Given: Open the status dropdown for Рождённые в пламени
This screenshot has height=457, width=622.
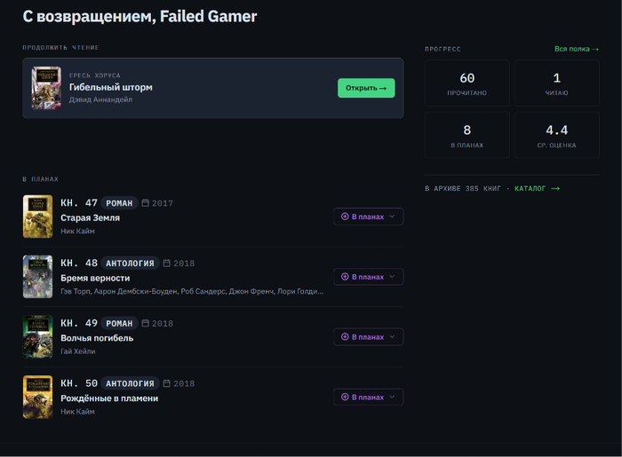Looking at the screenshot, I should coord(369,397).
